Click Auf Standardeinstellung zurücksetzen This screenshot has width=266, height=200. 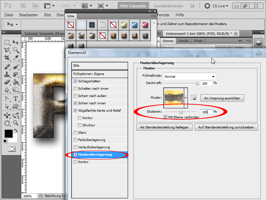(226, 127)
